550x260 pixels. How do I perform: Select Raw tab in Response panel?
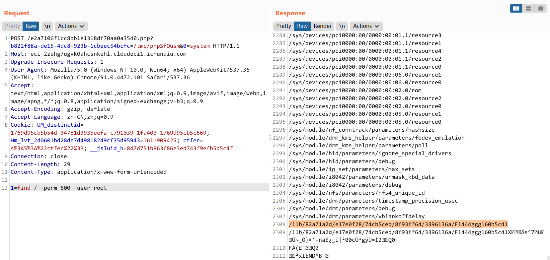click(x=302, y=26)
